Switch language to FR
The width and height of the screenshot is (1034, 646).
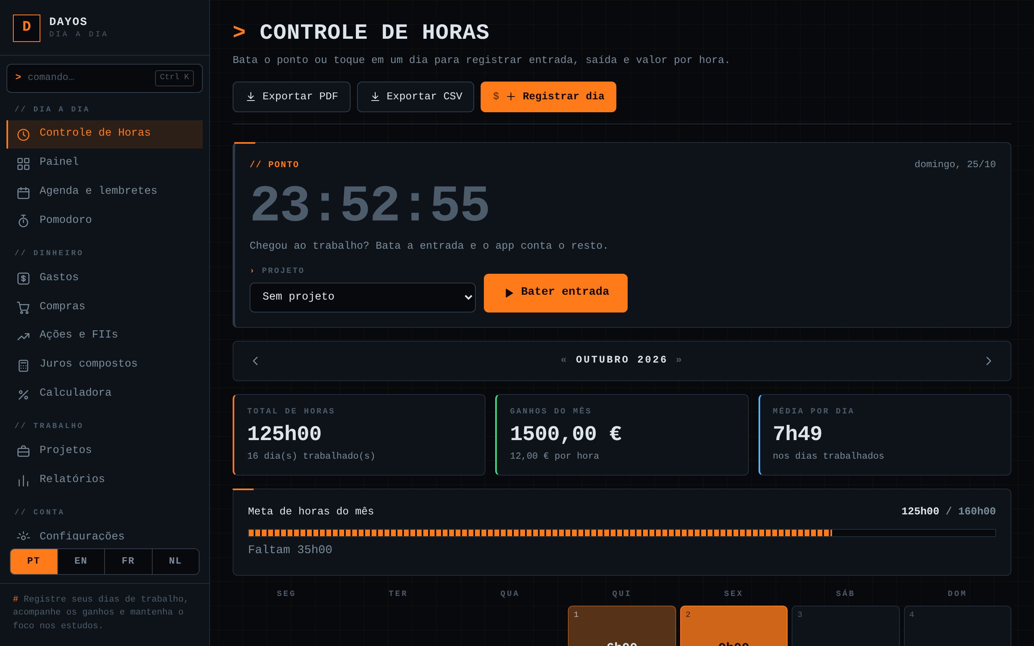click(128, 561)
